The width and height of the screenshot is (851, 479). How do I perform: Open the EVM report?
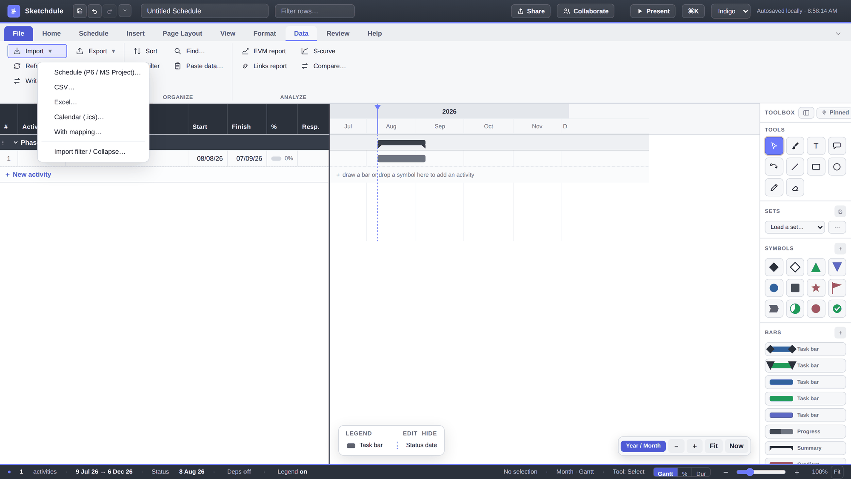pyautogui.click(x=264, y=51)
